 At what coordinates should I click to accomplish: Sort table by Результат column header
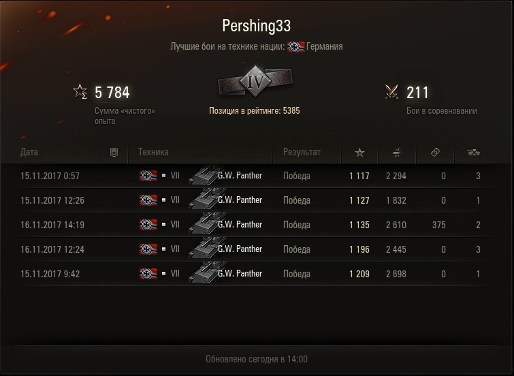tap(302, 152)
